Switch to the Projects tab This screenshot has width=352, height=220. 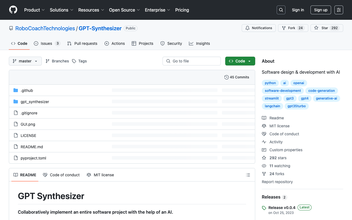(142, 43)
